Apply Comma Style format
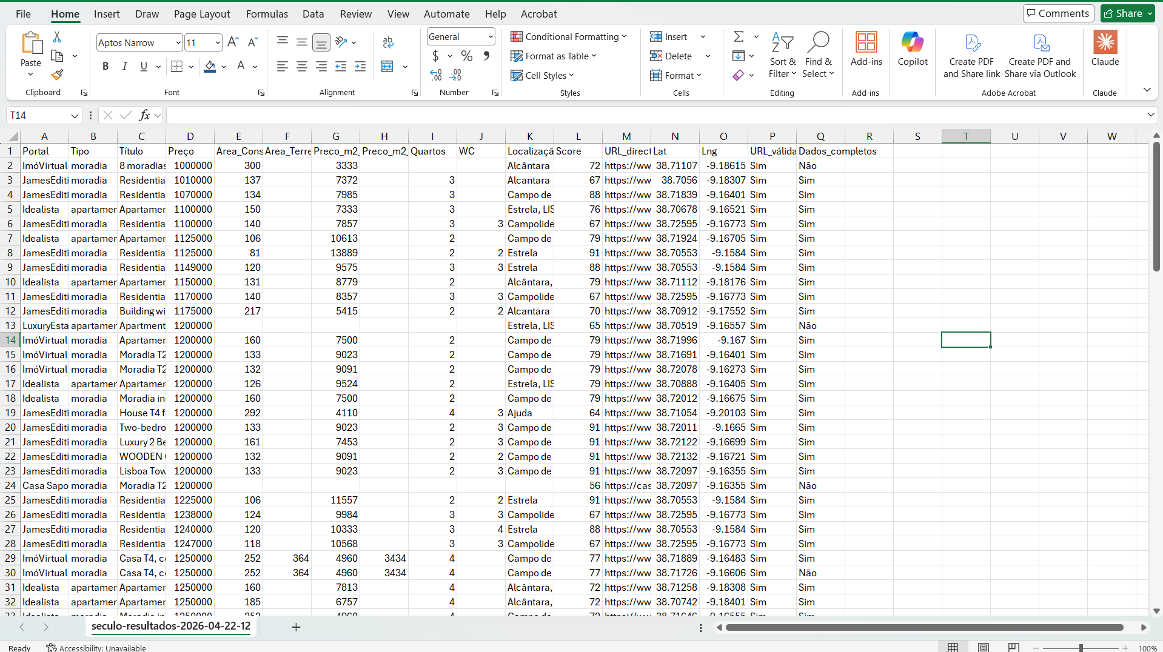 (x=486, y=56)
